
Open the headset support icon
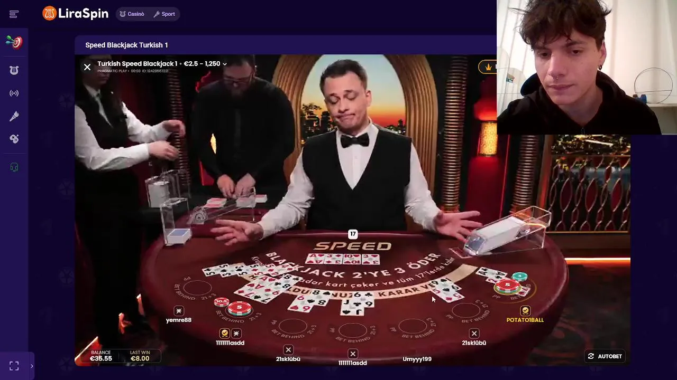coord(14,167)
